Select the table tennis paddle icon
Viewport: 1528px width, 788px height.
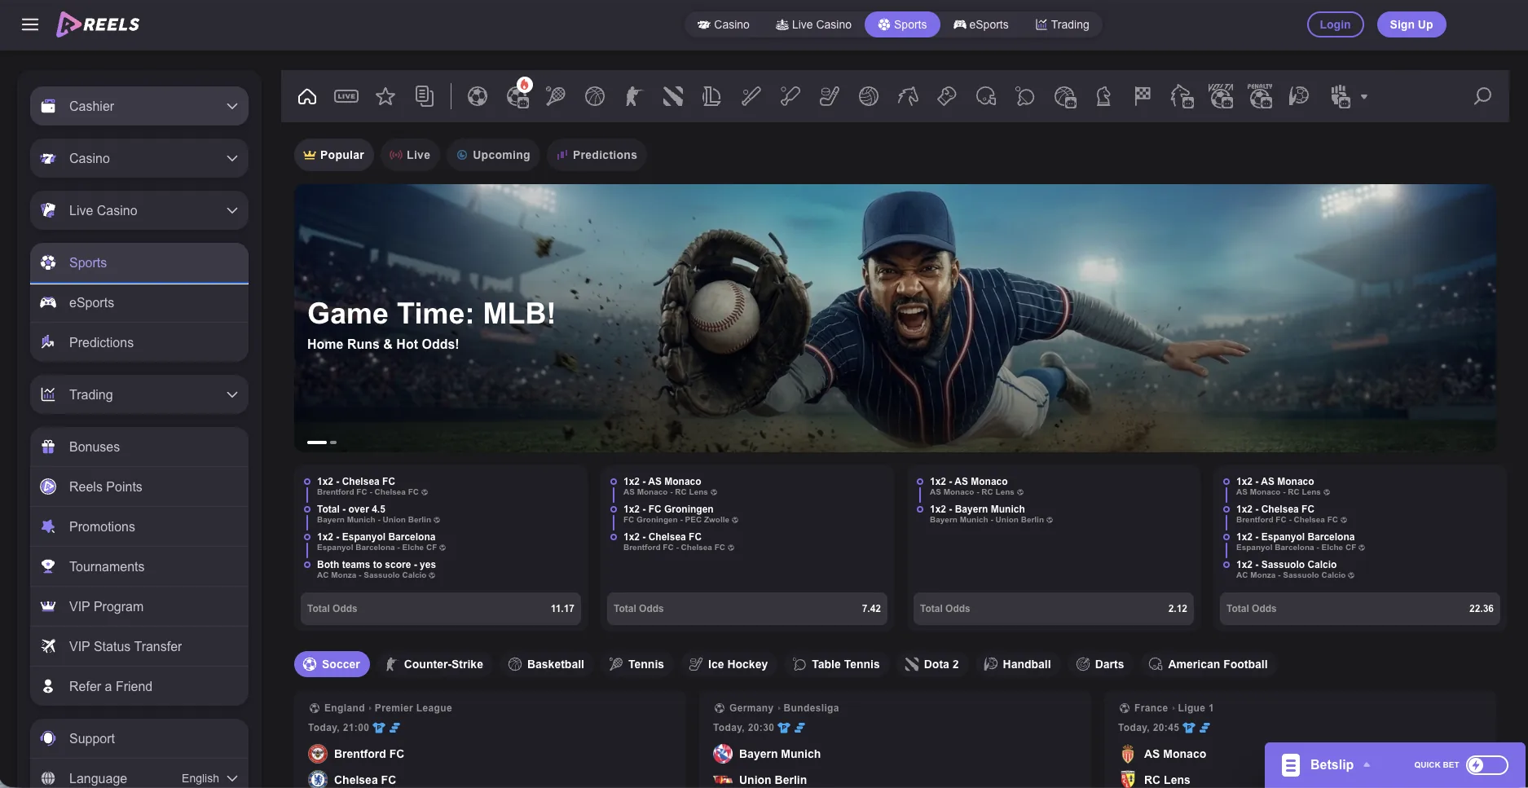(1025, 96)
